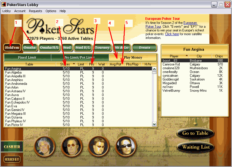Sort tables by Plrs/Flop column
232x167 pixels.
(x=132, y=64)
